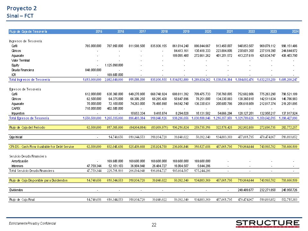Screen dimensions: 308x231
Task: Select Deuda Financiera value 848.000.000
Action: point(93,70)
